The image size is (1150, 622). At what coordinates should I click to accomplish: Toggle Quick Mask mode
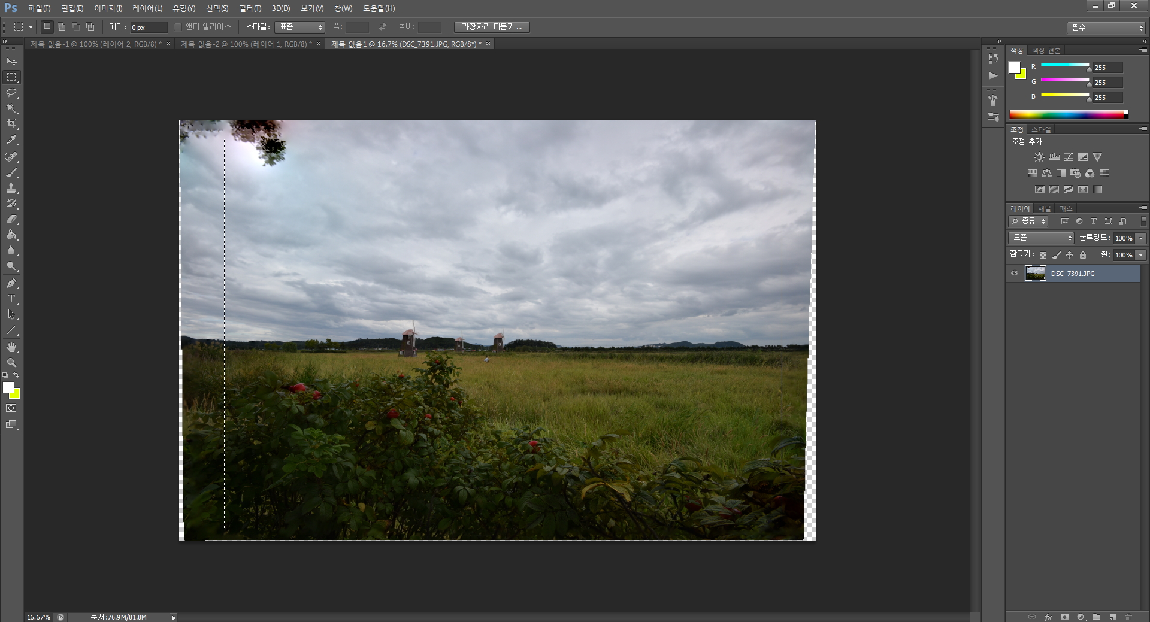(x=11, y=408)
